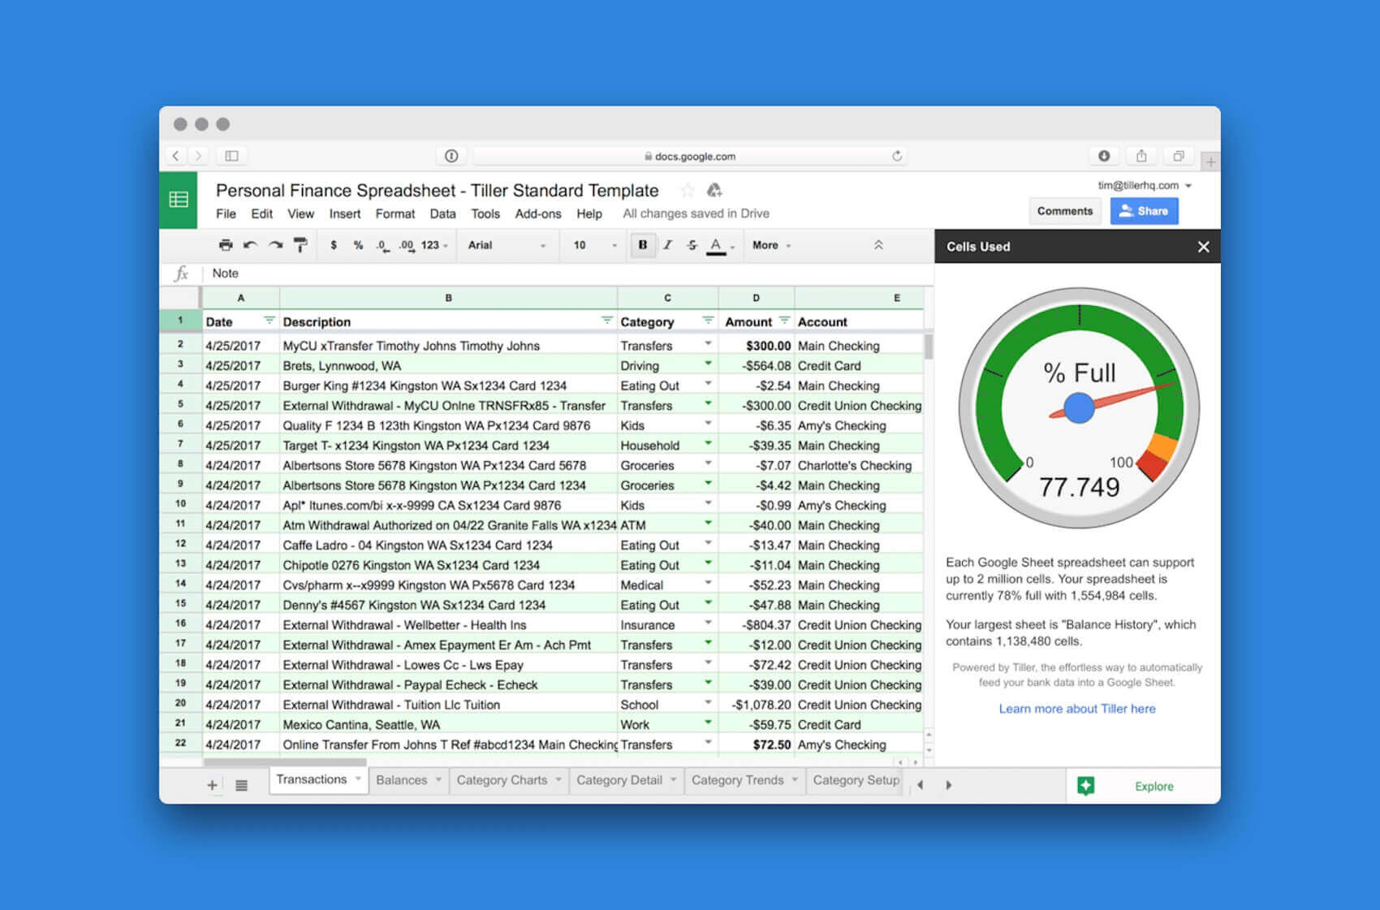1380x910 pixels.
Task: Open the Category column filter
Action: [x=708, y=321]
